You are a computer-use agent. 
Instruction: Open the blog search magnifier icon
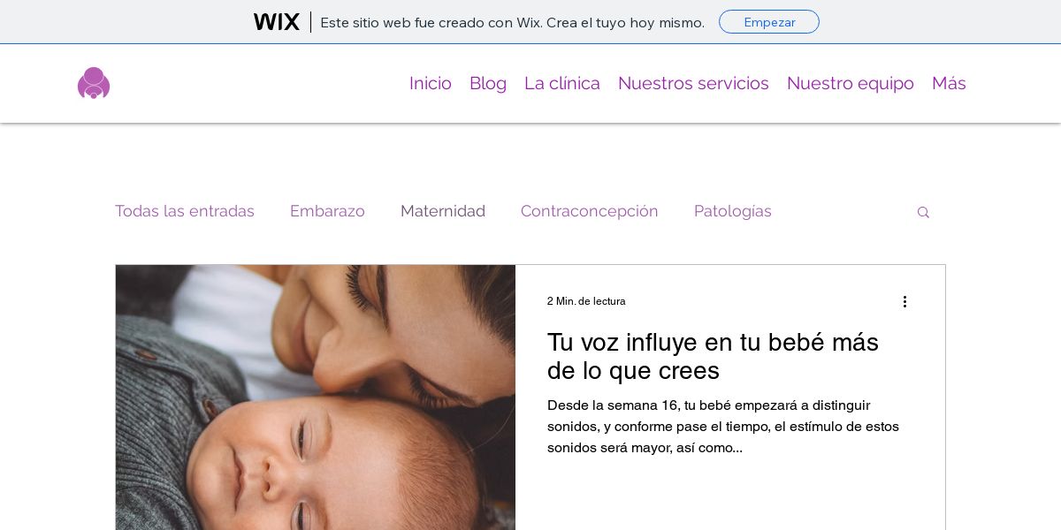click(x=923, y=213)
